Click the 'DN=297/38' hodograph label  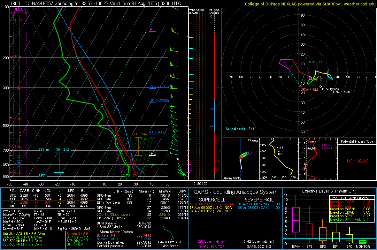pos(342,92)
